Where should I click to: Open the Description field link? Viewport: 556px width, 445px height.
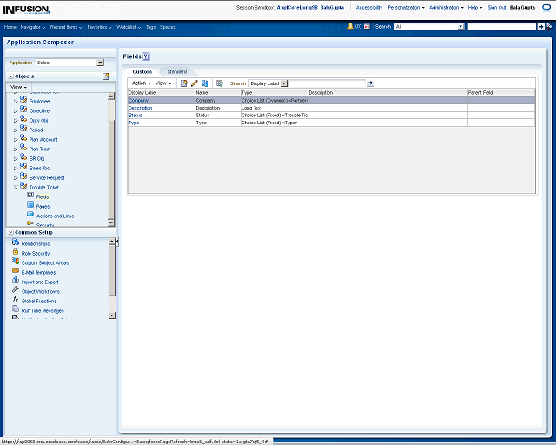pyautogui.click(x=140, y=108)
